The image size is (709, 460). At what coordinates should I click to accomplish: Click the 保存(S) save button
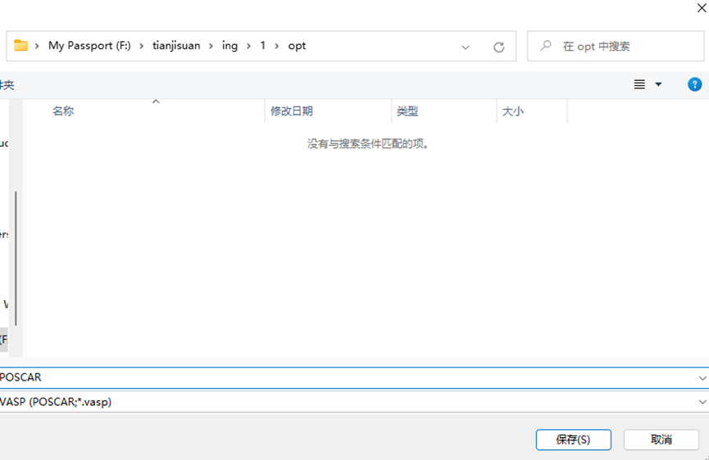click(574, 440)
